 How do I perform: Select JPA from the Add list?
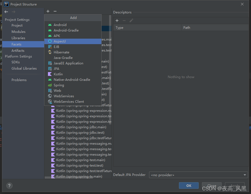pos(73,69)
